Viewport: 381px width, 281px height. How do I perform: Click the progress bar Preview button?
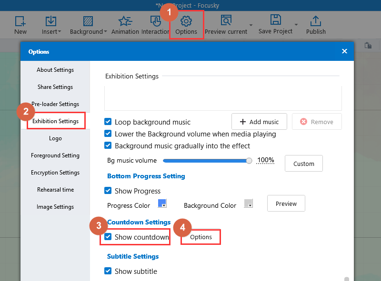click(x=286, y=203)
